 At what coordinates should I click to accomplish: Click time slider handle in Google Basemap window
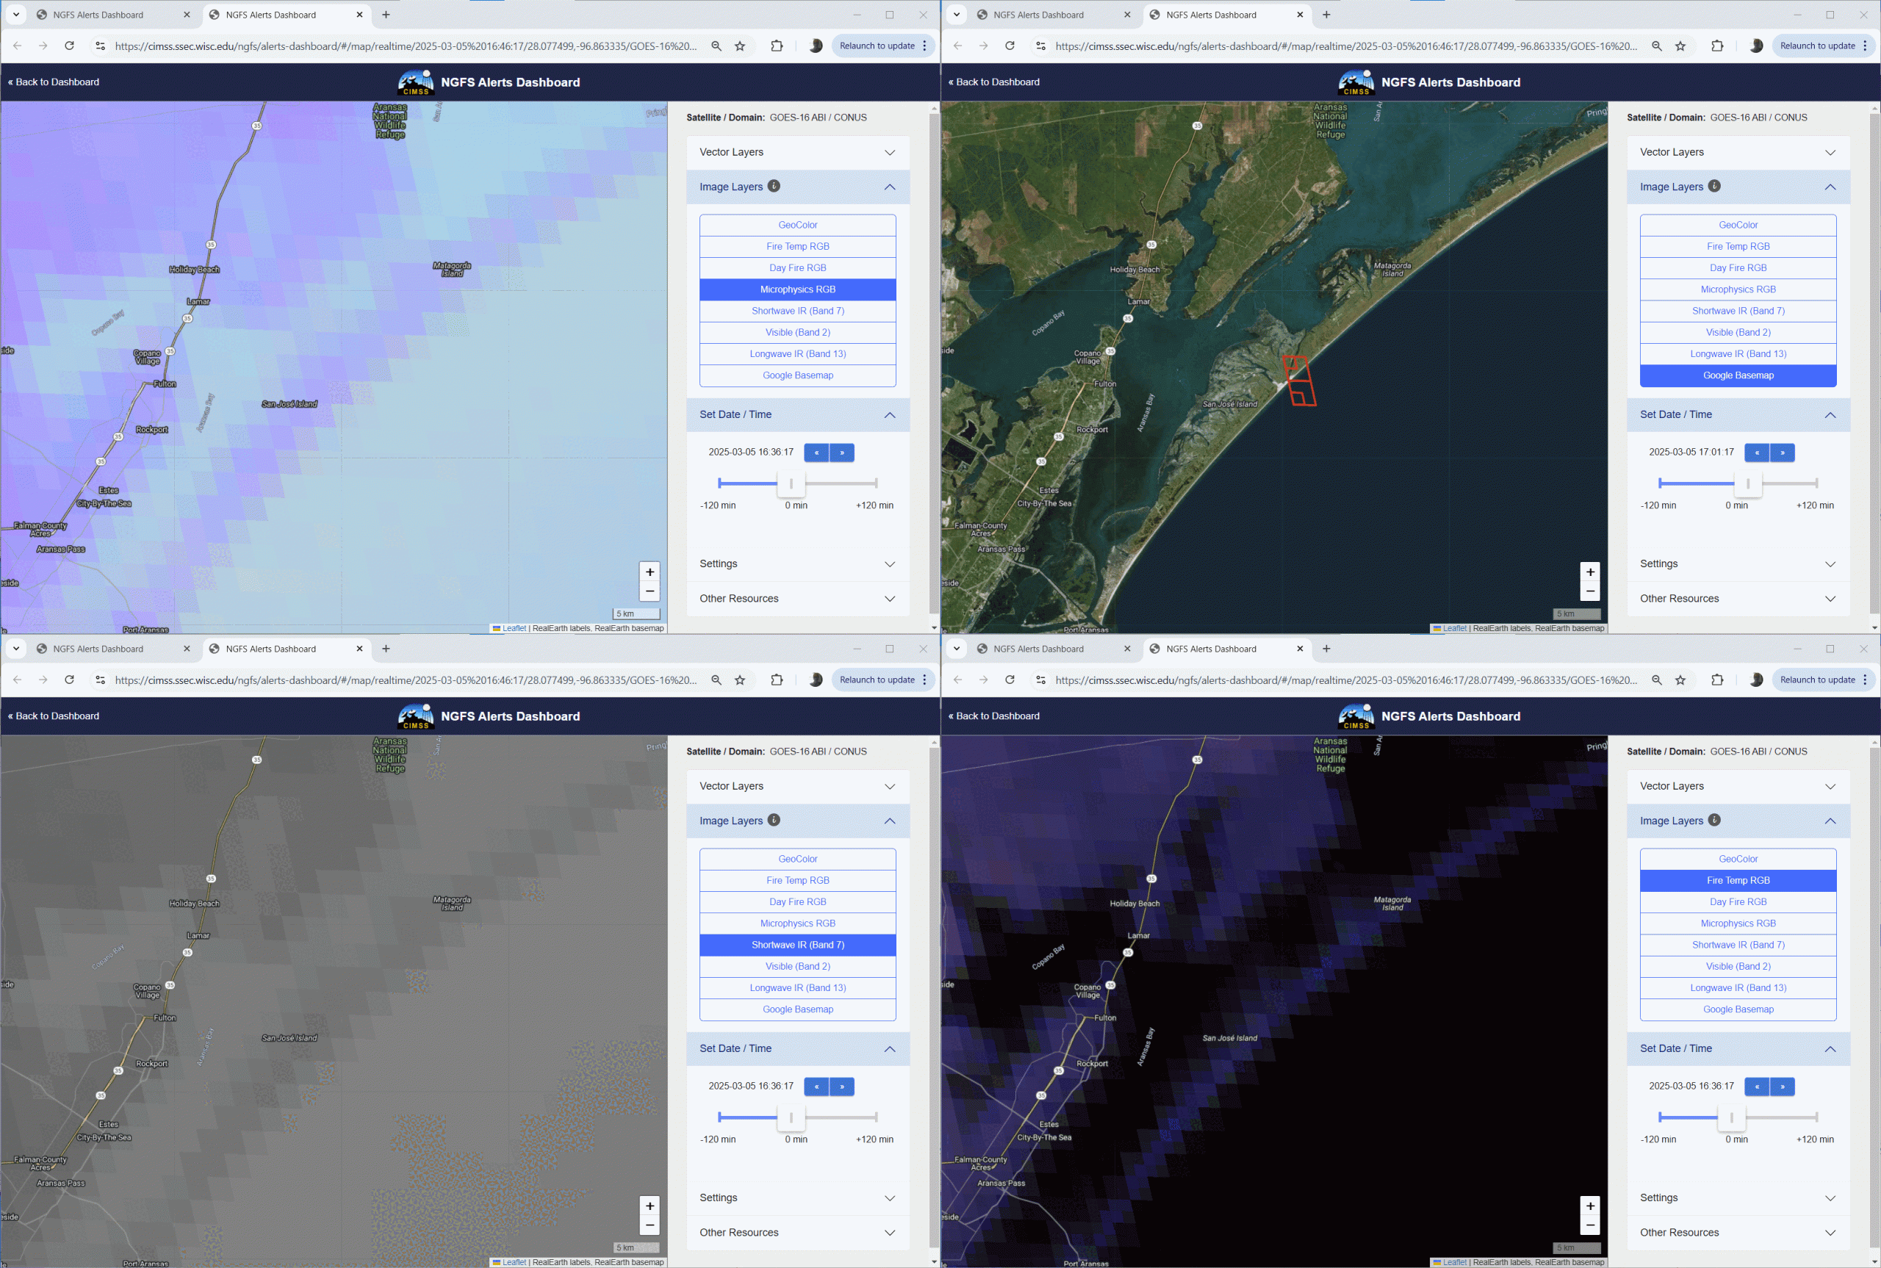pos(1747,483)
